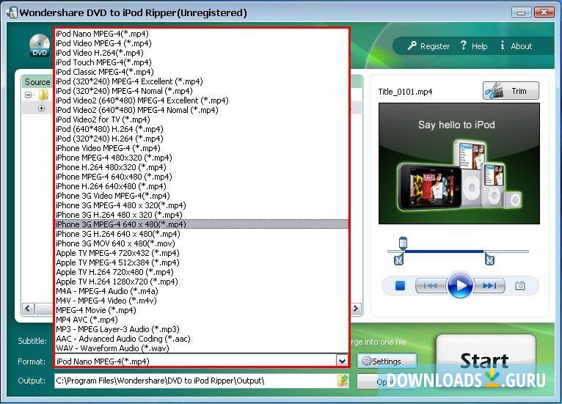Image resolution: width=562 pixels, height=404 pixels.
Task: Select iPod Video H.264(*.mp4) format
Action: click(202, 53)
